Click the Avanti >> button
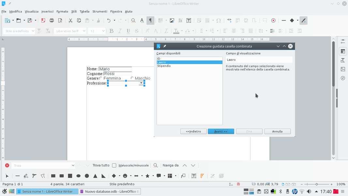Image resolution: width=348 pixels, height=196 pixels. [x=221, y=131]
